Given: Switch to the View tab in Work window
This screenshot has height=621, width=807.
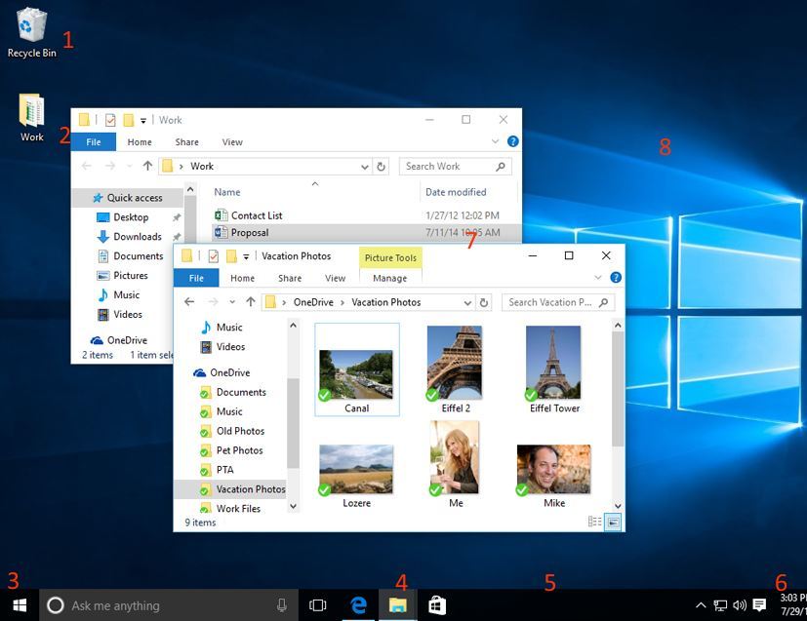Looking at the screenshot, I should coord(231,141).
